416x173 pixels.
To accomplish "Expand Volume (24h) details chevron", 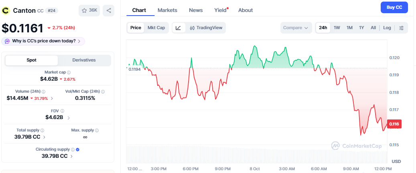I will pos(52,99).
